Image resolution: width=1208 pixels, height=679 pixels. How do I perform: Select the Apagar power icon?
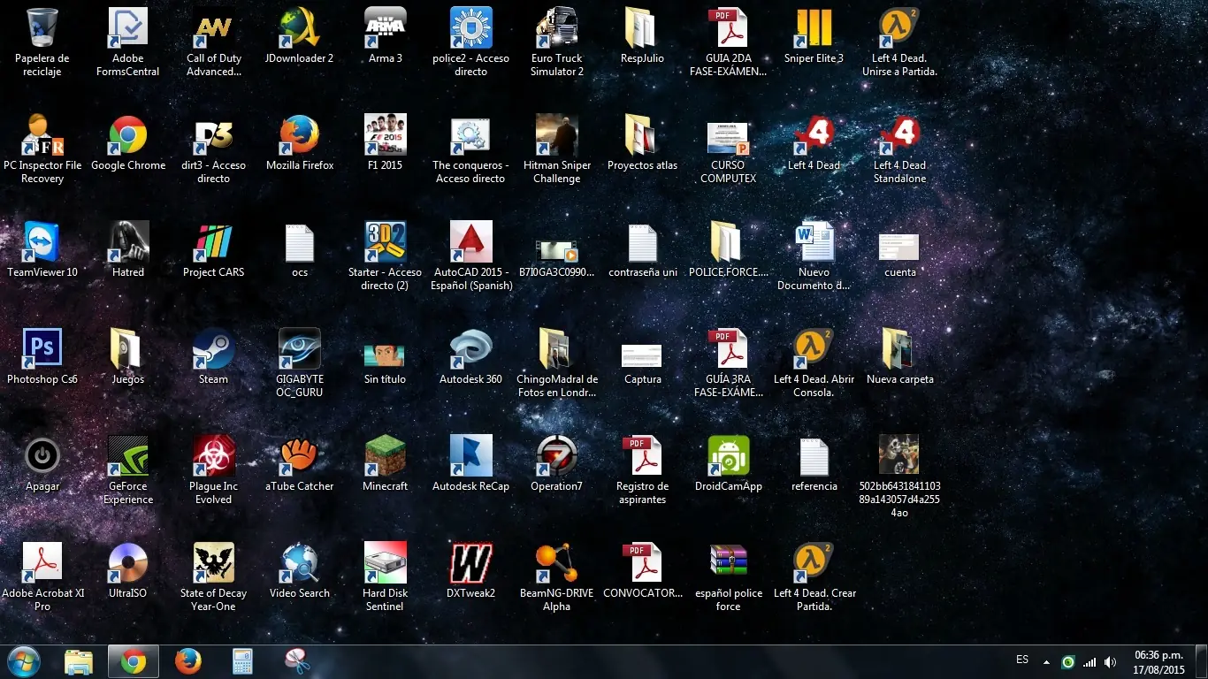point(42,456)
